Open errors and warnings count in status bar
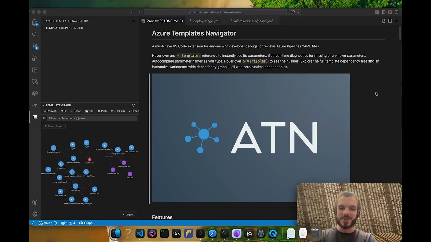 coord(68,223)
